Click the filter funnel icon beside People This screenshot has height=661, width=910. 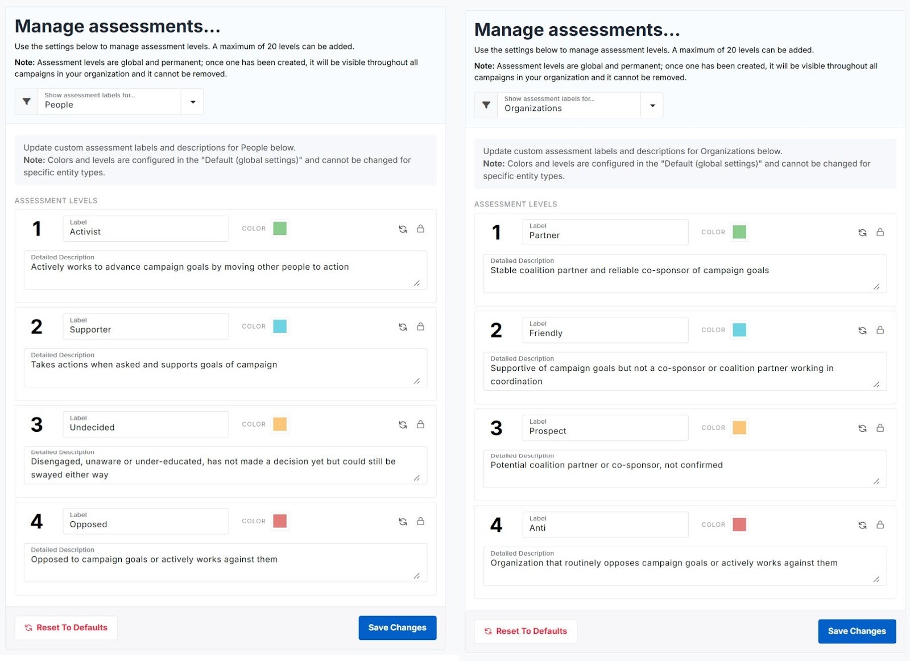coord(26,102)
